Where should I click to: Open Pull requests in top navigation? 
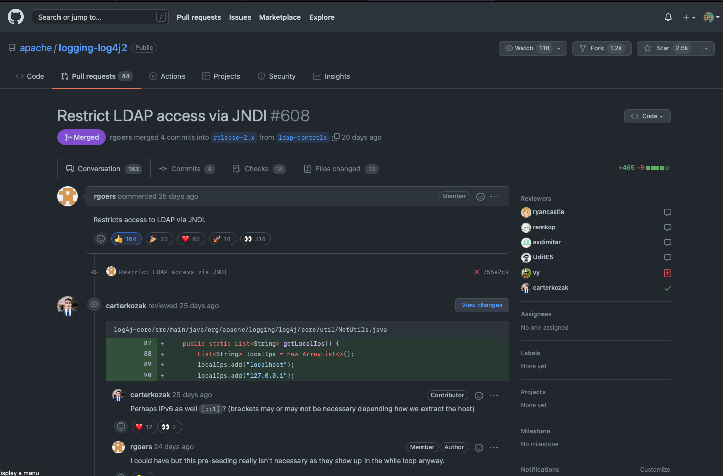click(199, 17)
